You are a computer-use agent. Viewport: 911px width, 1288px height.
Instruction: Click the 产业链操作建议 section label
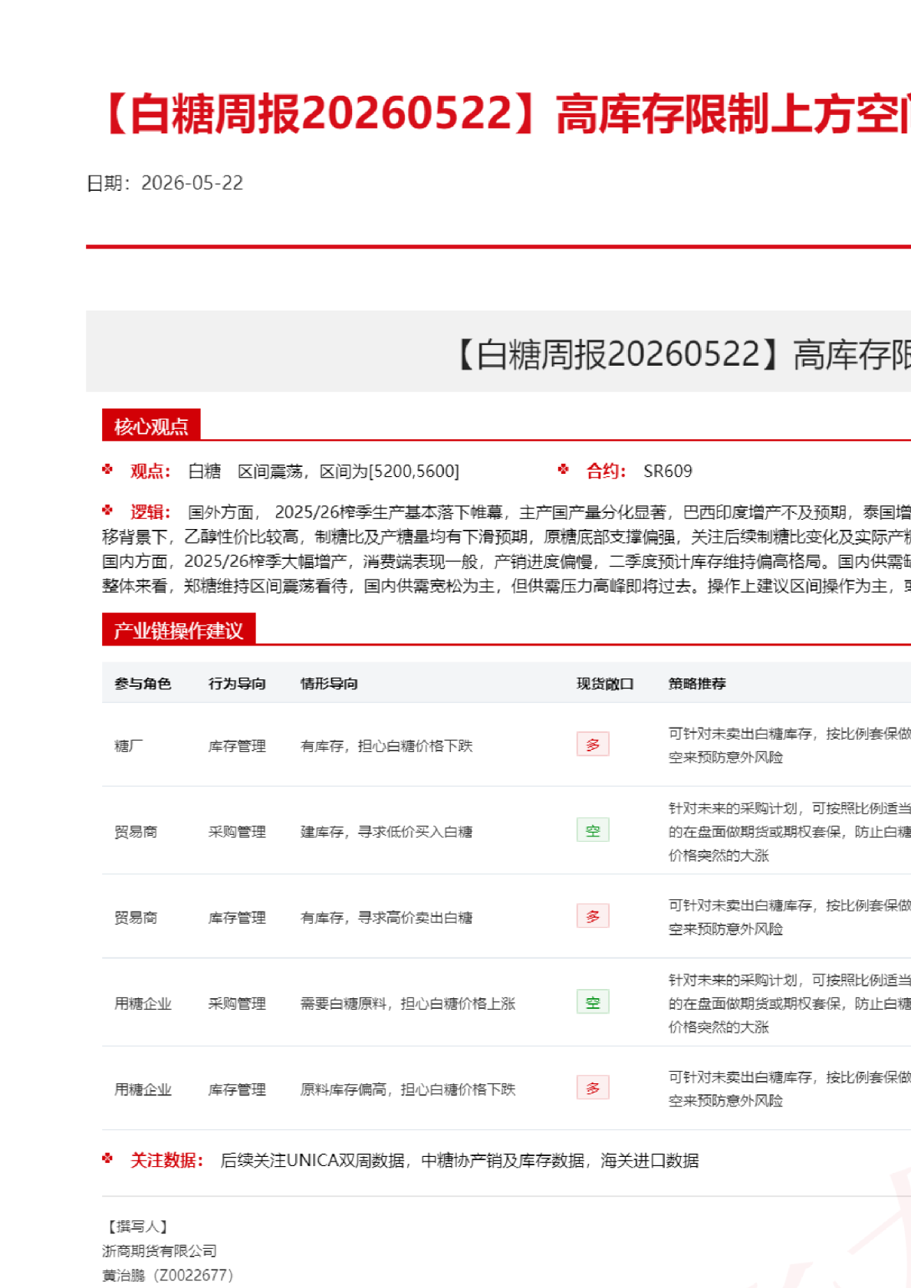tap(179, 629)
